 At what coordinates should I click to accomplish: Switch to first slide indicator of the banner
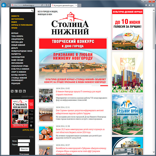click(96, 86)
